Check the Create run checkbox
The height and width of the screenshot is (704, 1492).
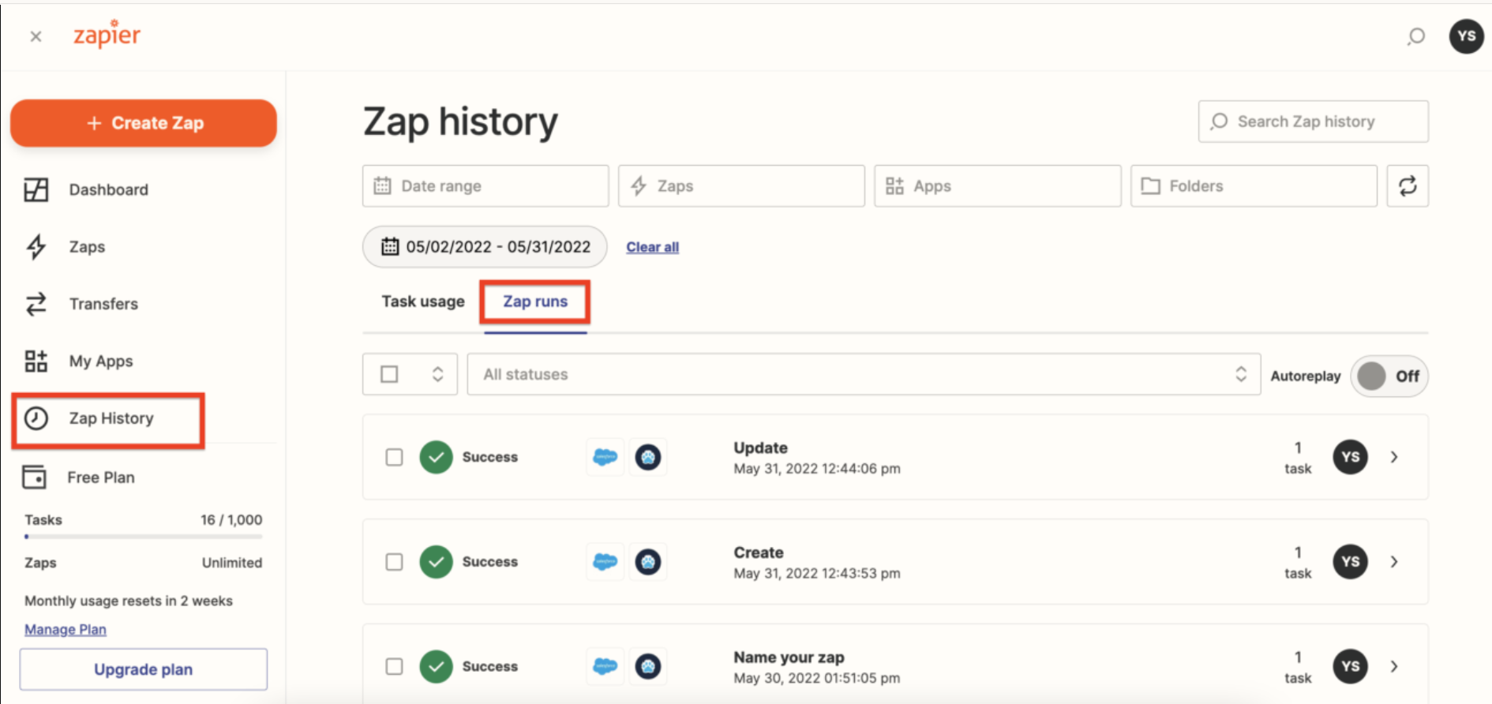[x=394, y=562]
